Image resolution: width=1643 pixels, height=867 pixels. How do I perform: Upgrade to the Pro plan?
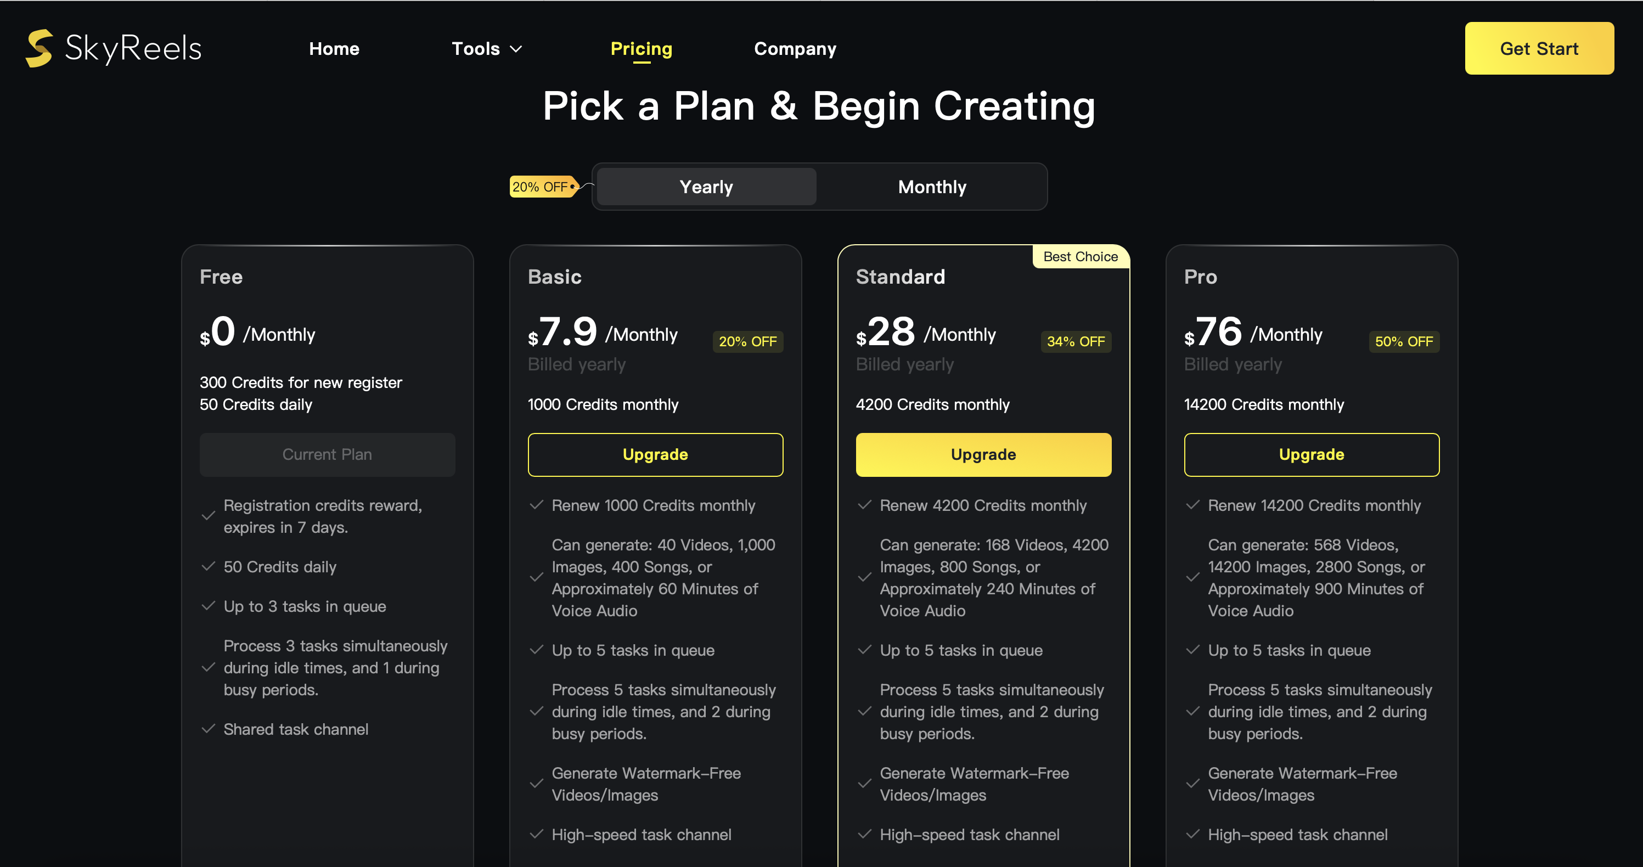(1310, 454)
